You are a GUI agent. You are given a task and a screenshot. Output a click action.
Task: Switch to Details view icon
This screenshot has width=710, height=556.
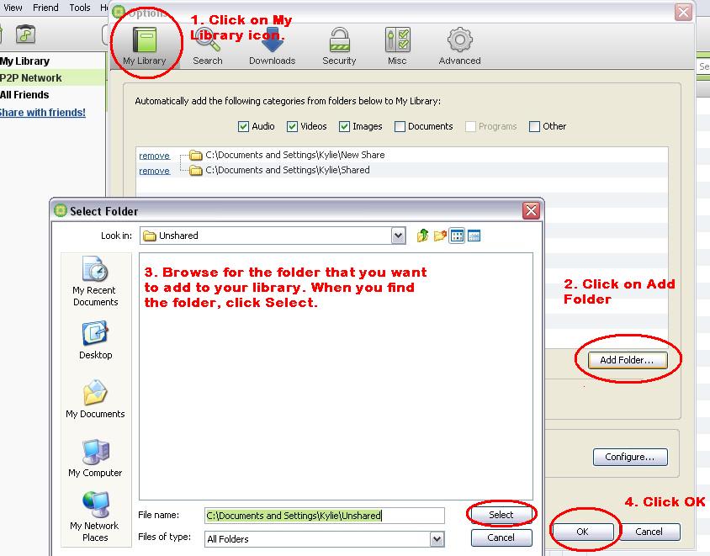(x=474, y=236)
